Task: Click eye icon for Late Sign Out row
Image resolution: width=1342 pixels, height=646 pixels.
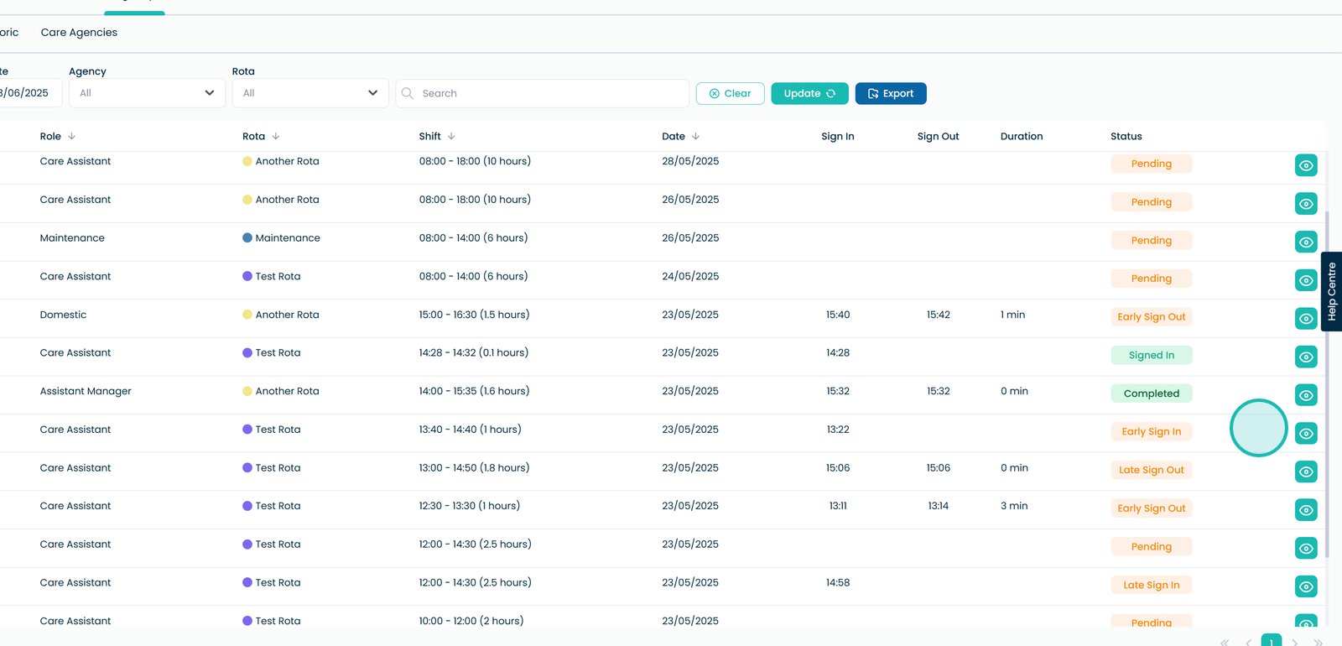Action: [x=1305, y=471]
